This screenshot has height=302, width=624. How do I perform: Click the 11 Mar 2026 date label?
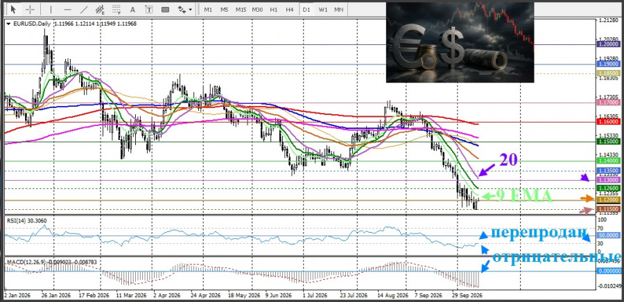pyautogui.click(x=132, y=296)
